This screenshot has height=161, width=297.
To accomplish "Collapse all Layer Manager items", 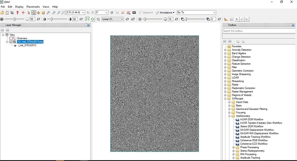I will [2, 30].
